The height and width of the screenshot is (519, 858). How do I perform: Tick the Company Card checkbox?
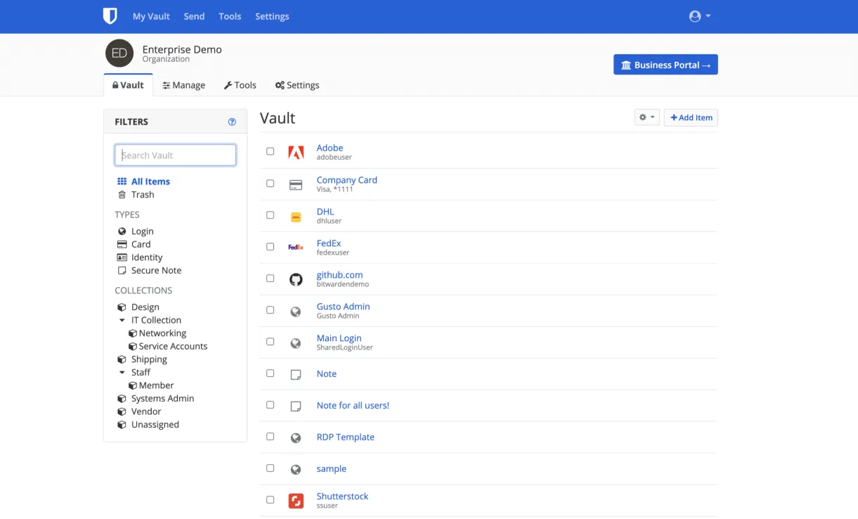click(270, 184)
